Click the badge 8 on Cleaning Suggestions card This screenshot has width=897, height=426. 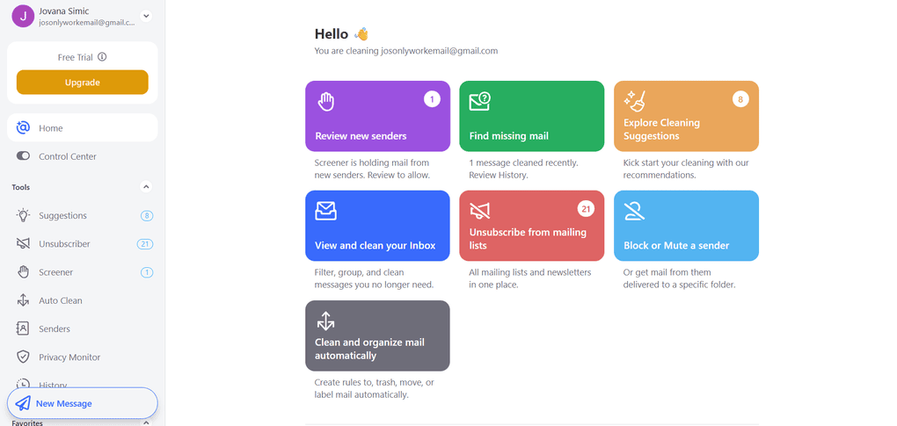(740, 99)
